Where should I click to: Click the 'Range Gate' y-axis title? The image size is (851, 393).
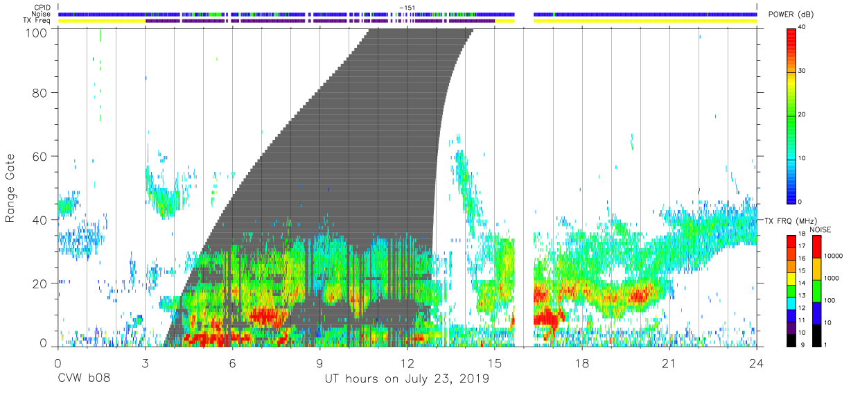click(x=10, y=187)
